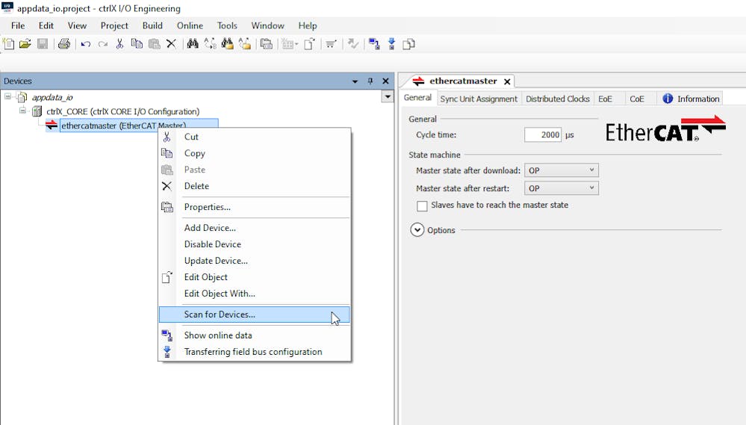Select ctrlX_CORE tree item

click(122, 111)
